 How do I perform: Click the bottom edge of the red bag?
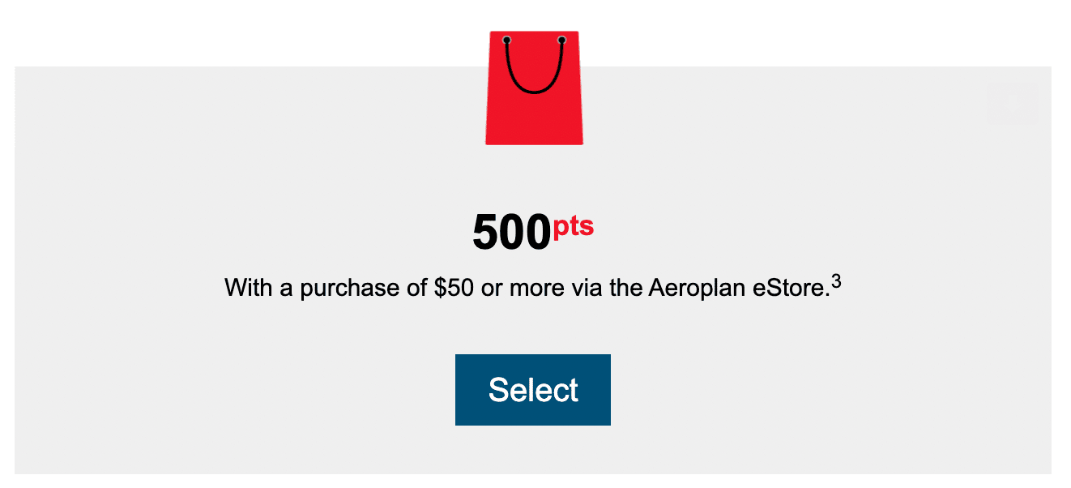point(534,142)
